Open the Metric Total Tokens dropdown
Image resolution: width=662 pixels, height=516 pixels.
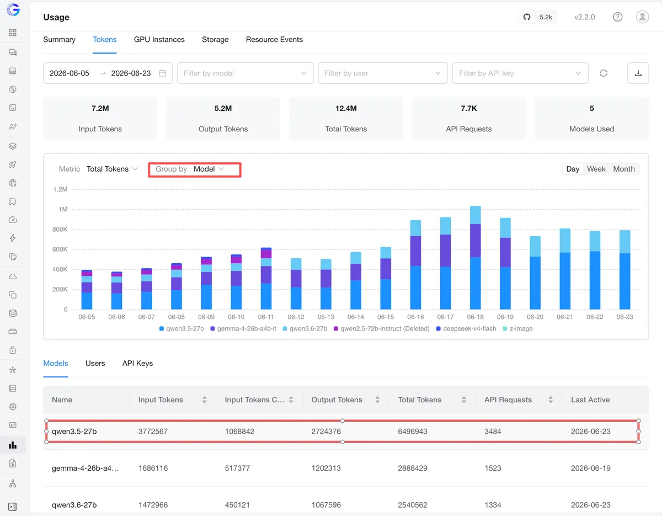tap(98, 169)
